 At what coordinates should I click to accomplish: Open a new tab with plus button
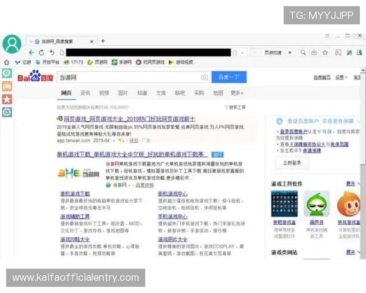coord(102,41)
